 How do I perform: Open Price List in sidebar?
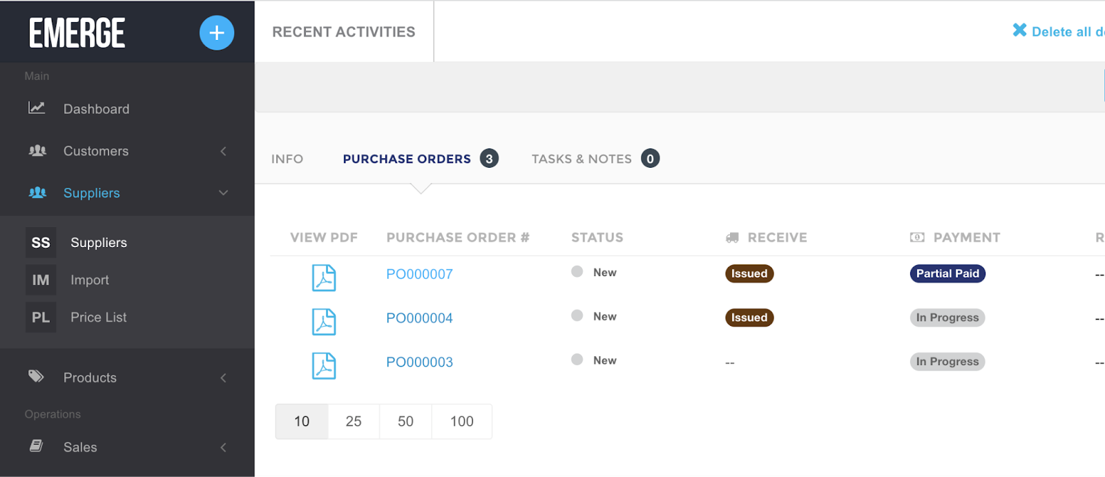pyautogui.click(x=98, y=317)
